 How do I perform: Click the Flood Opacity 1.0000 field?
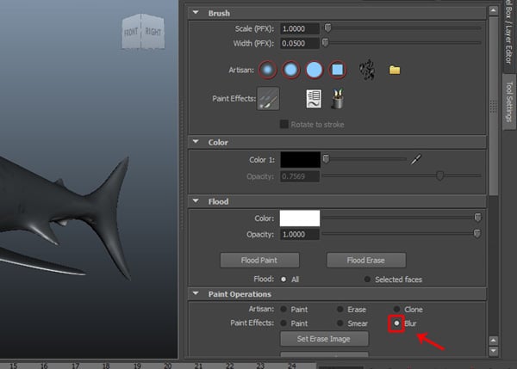coord(300,234)
